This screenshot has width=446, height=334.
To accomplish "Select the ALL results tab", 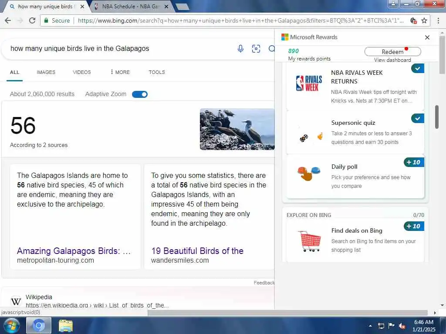I will tap(14, 72).
